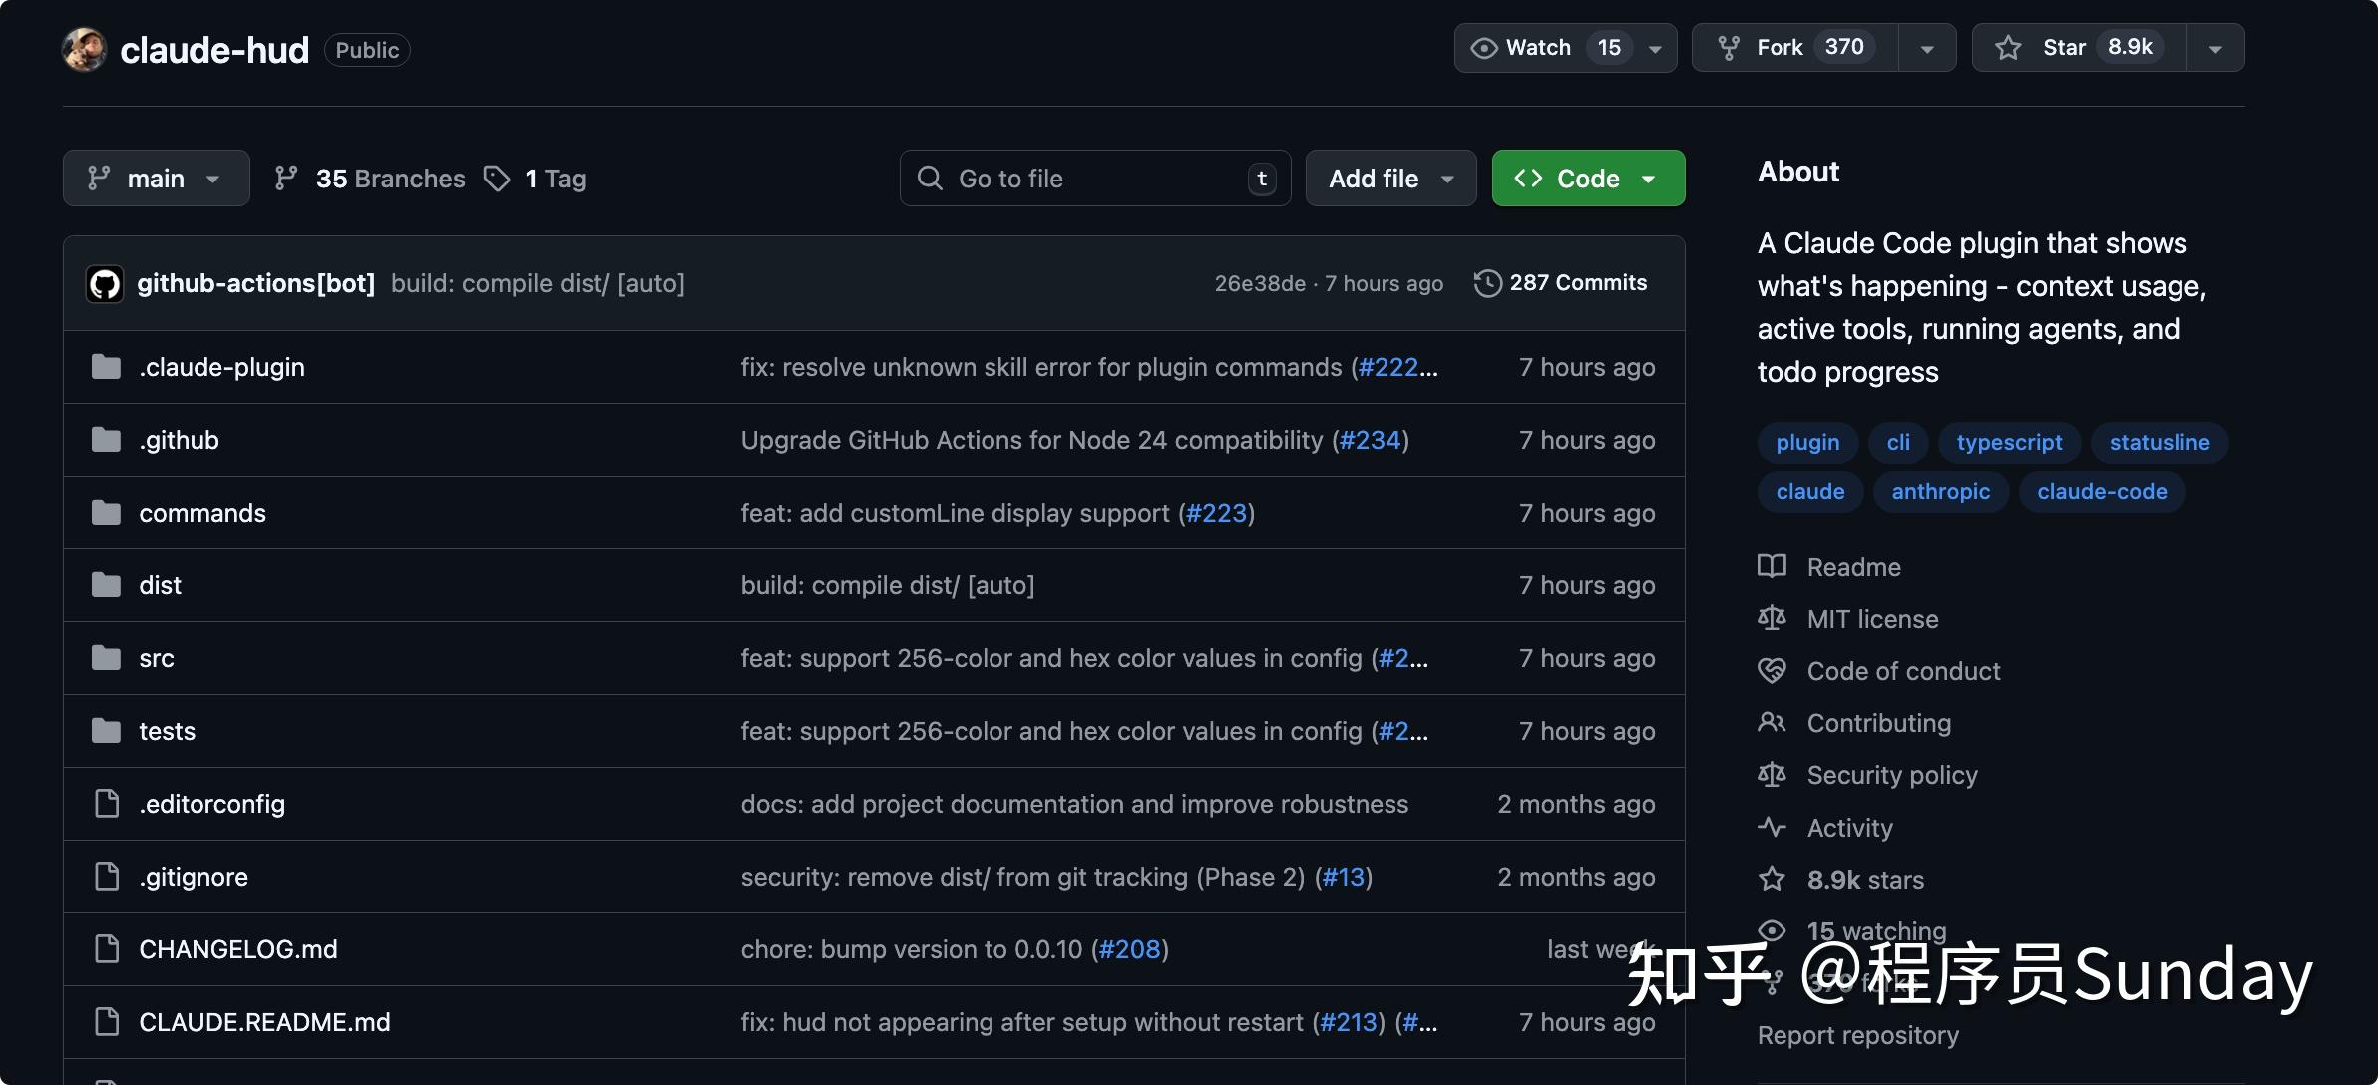Click the Activity pulse icon
The width and height of the screenshot is (2378, 1085).
point(1772,827)
